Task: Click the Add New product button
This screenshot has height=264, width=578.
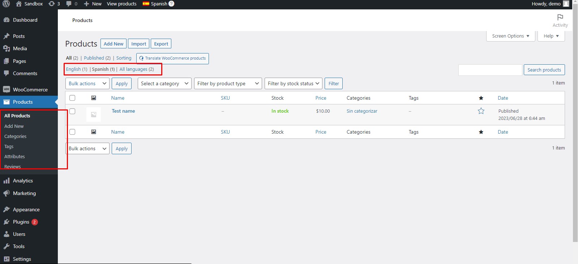Action: (114, 44)
